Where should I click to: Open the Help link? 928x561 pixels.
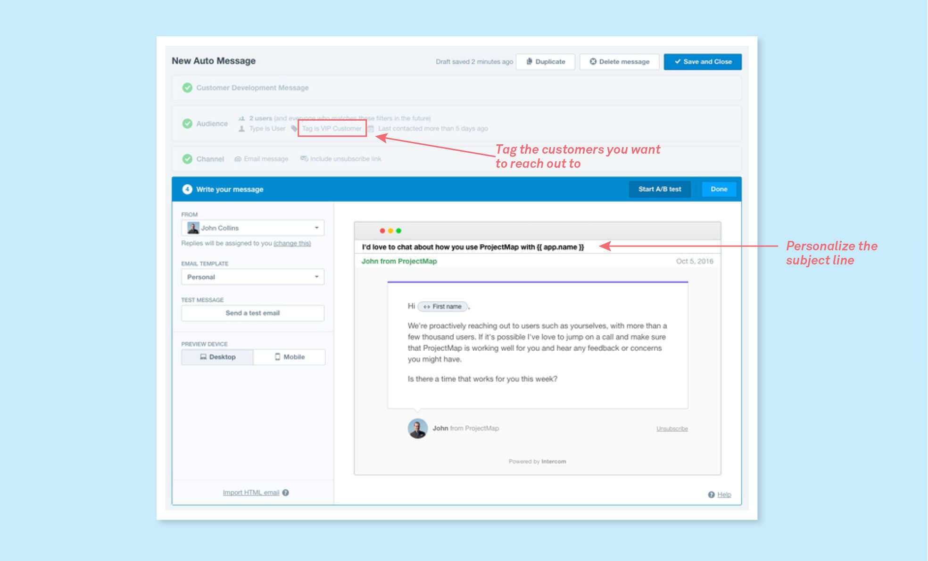tap(724, 495)
